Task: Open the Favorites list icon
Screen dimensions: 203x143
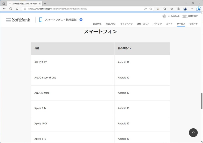Action: point(172,9)
